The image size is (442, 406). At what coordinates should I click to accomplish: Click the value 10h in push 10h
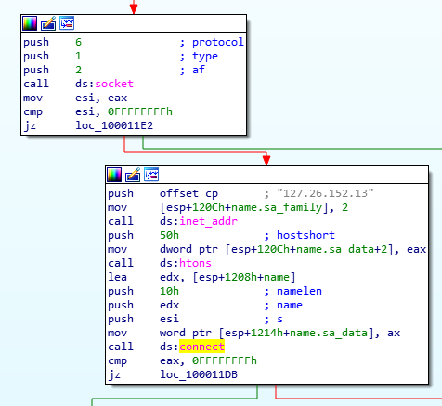click(169, 291)
